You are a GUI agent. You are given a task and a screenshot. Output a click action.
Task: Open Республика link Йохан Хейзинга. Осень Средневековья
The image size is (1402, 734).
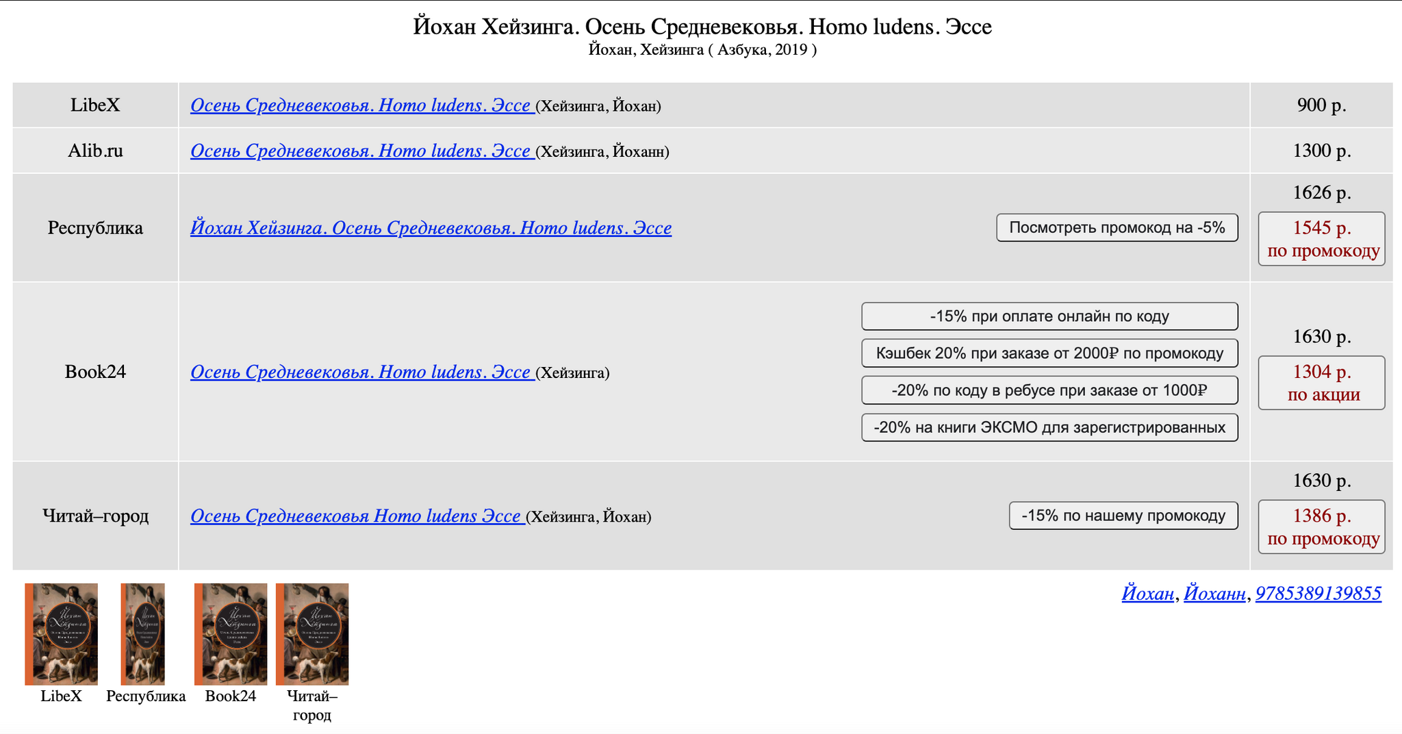tap(431, 227)
